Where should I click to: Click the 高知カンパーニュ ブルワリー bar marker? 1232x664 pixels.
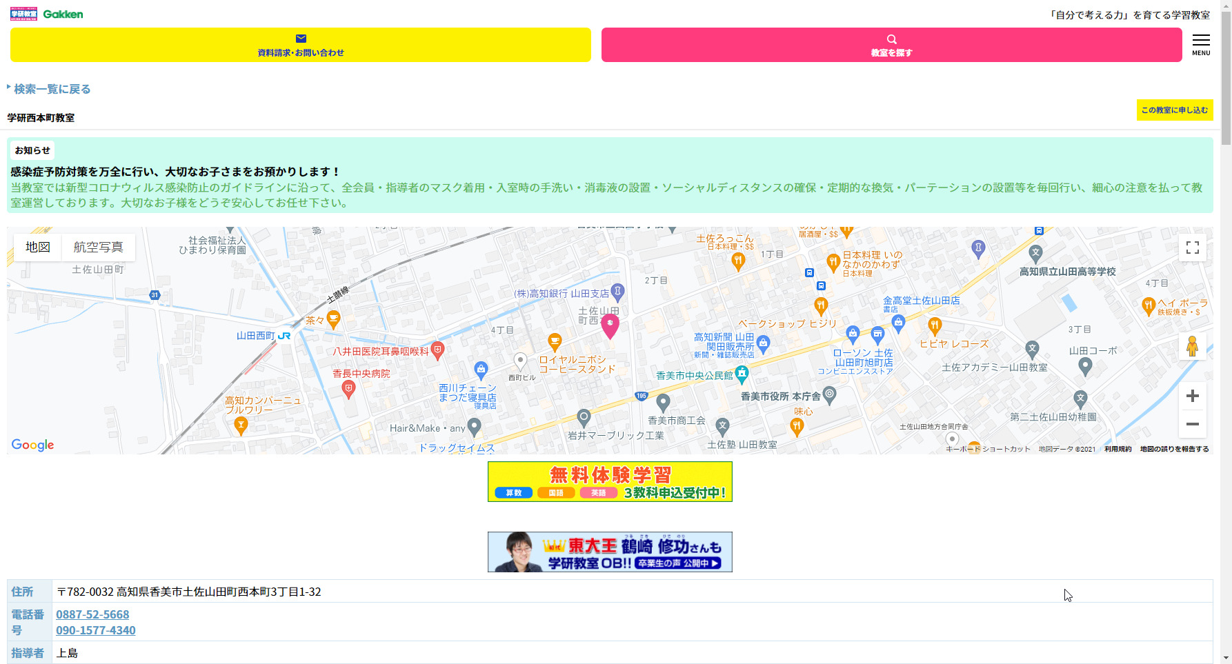(241, 426)
